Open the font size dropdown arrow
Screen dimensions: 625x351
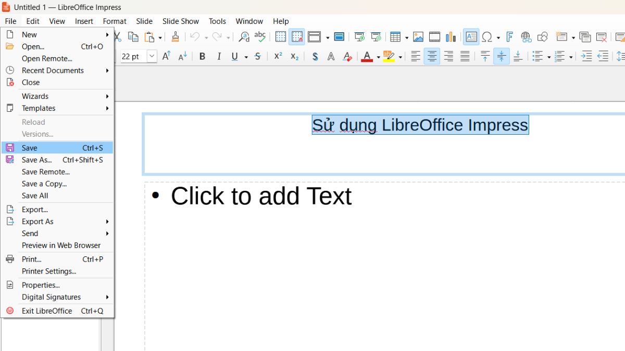[152, 56]
